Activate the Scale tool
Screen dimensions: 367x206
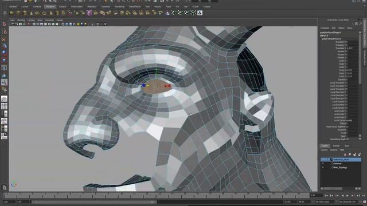point(4,61)
